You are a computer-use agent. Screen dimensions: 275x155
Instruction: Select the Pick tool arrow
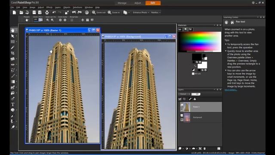click(12, 36)
